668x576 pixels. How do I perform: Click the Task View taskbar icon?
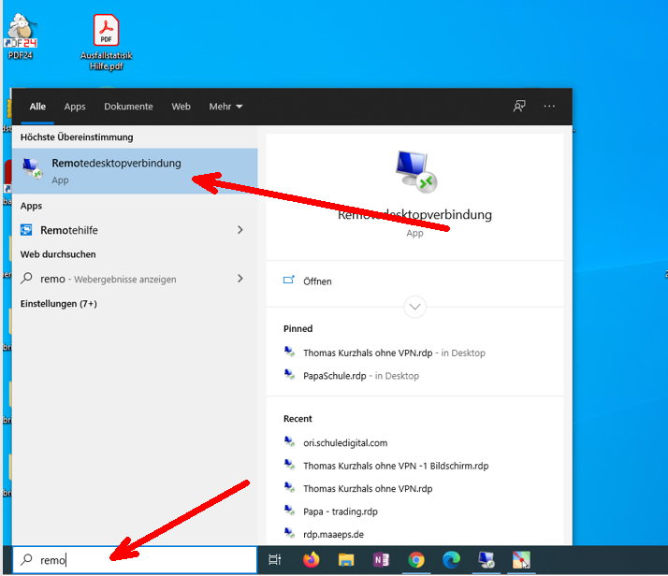click(x=275, y=560)
